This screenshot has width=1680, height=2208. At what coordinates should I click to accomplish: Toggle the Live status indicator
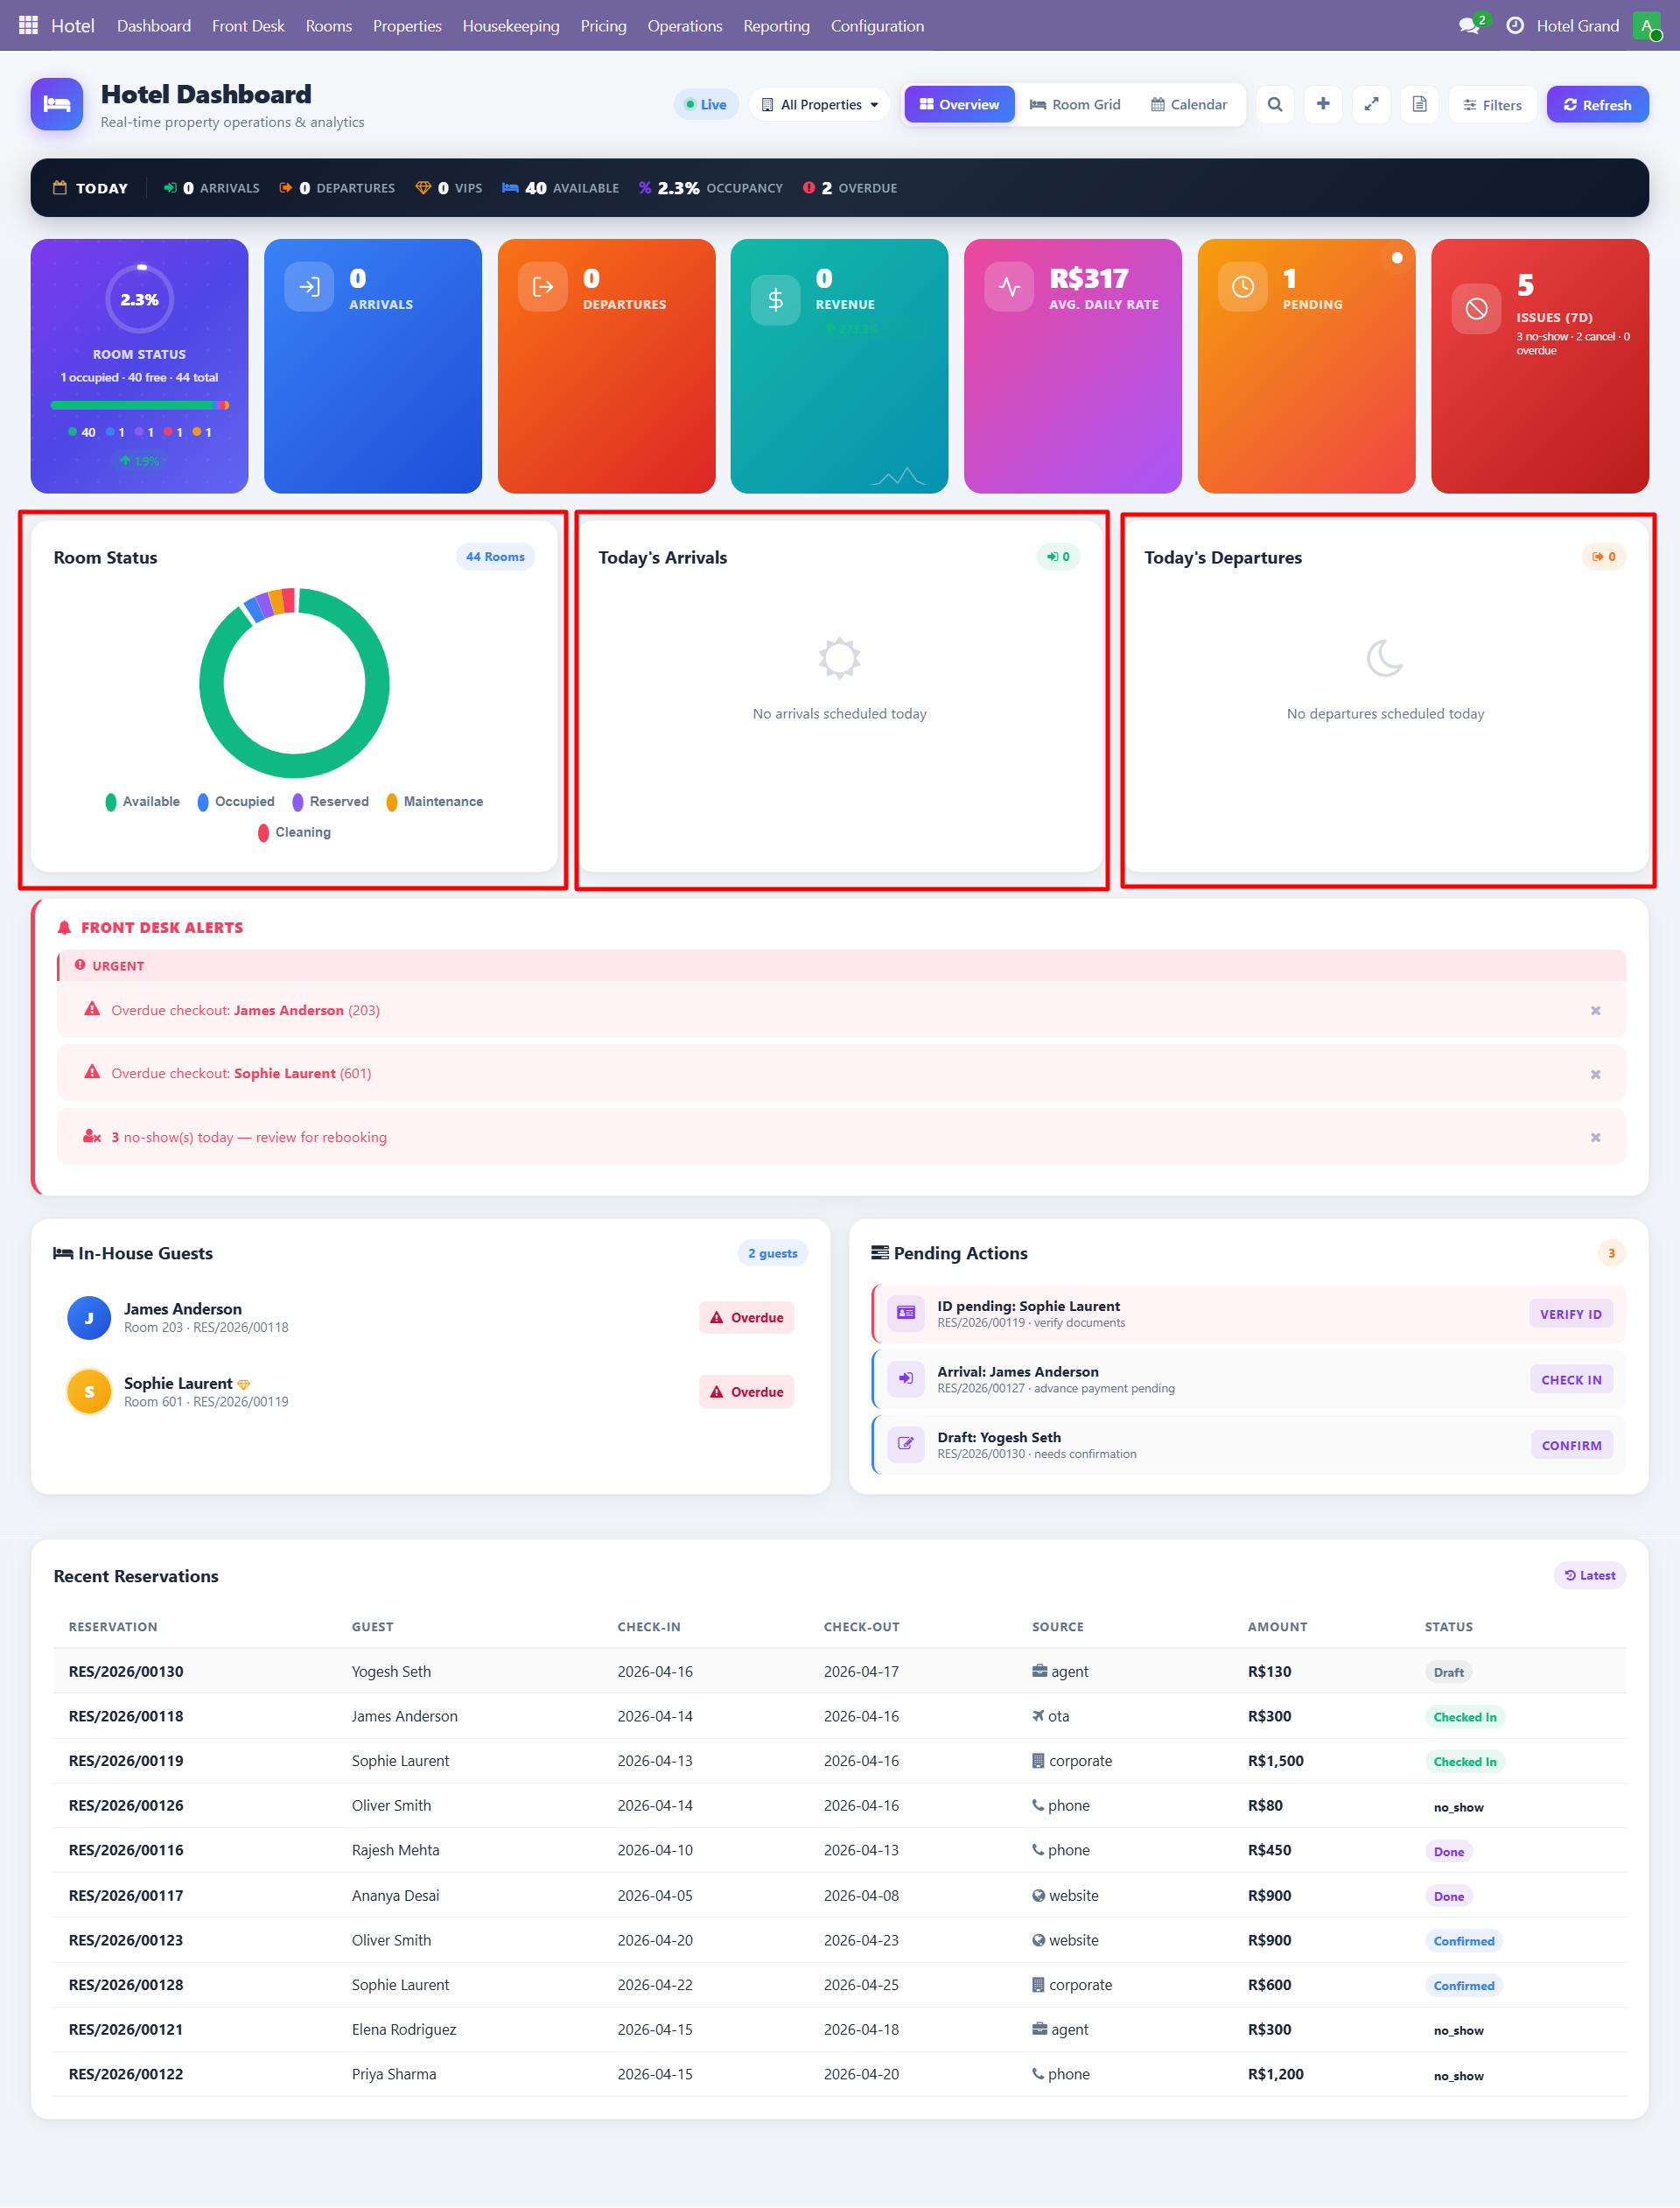705,104
